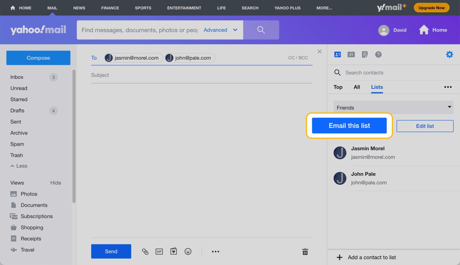Open the Help question mark icon
Screen dimensions: 460x265
pos(378,54)
